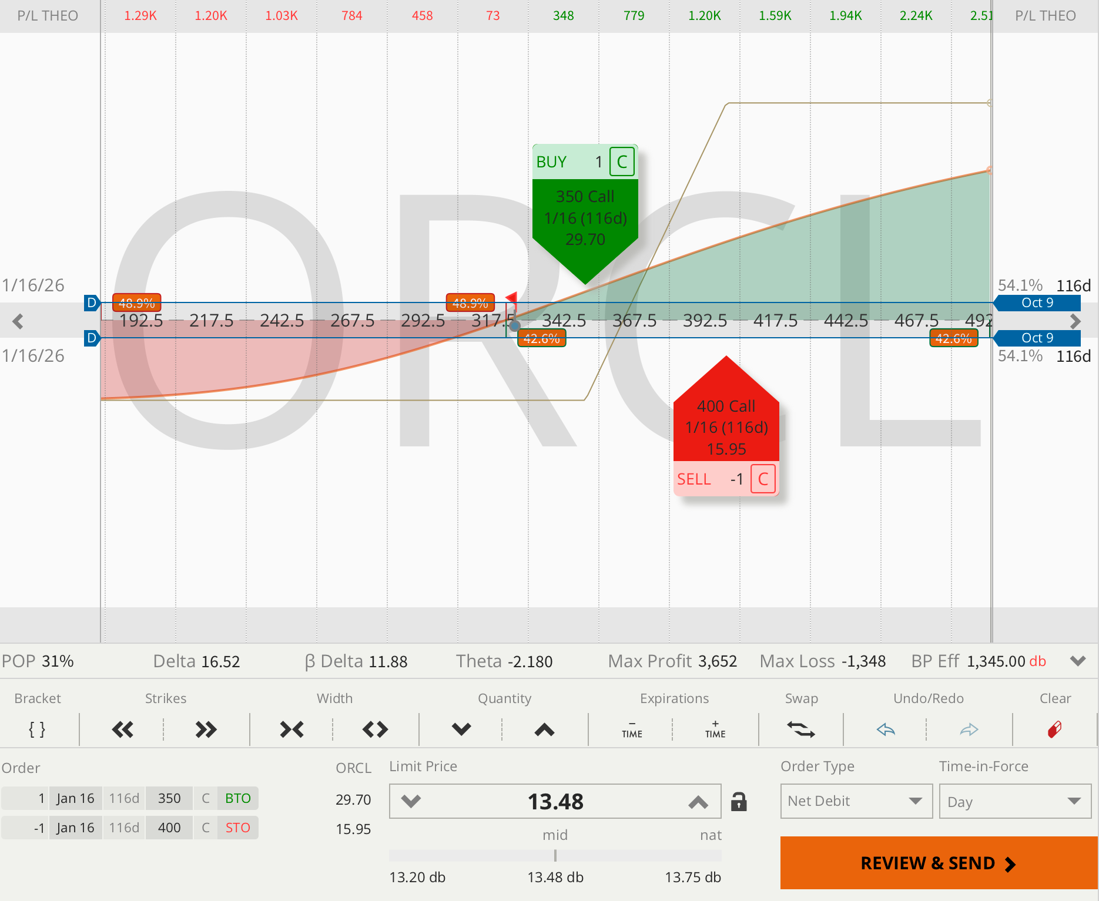
Task: Toggle C on the BUY 350 Call card
Action: pyautogui.click(x=622, y=162)
